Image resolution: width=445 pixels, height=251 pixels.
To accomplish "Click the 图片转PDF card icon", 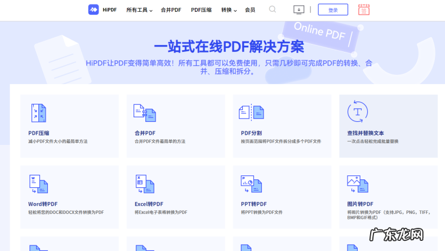I will pos(358,184).
